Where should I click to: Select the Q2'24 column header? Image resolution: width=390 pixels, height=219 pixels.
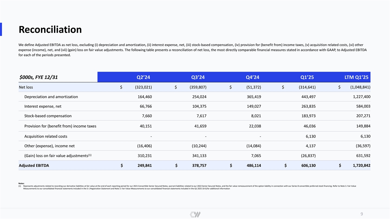(143, 77)
